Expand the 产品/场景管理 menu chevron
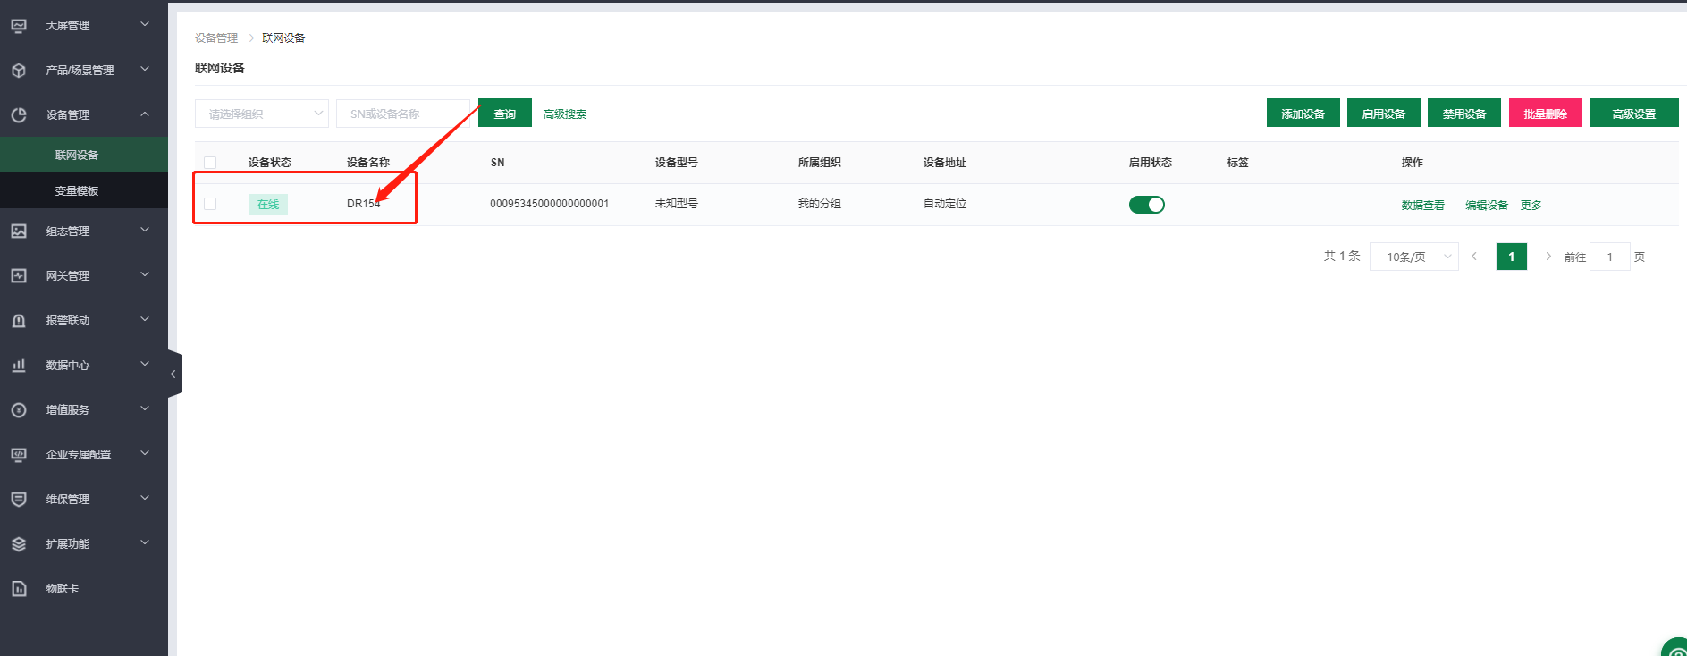The image size is (1687, 656). coord(145,70)
